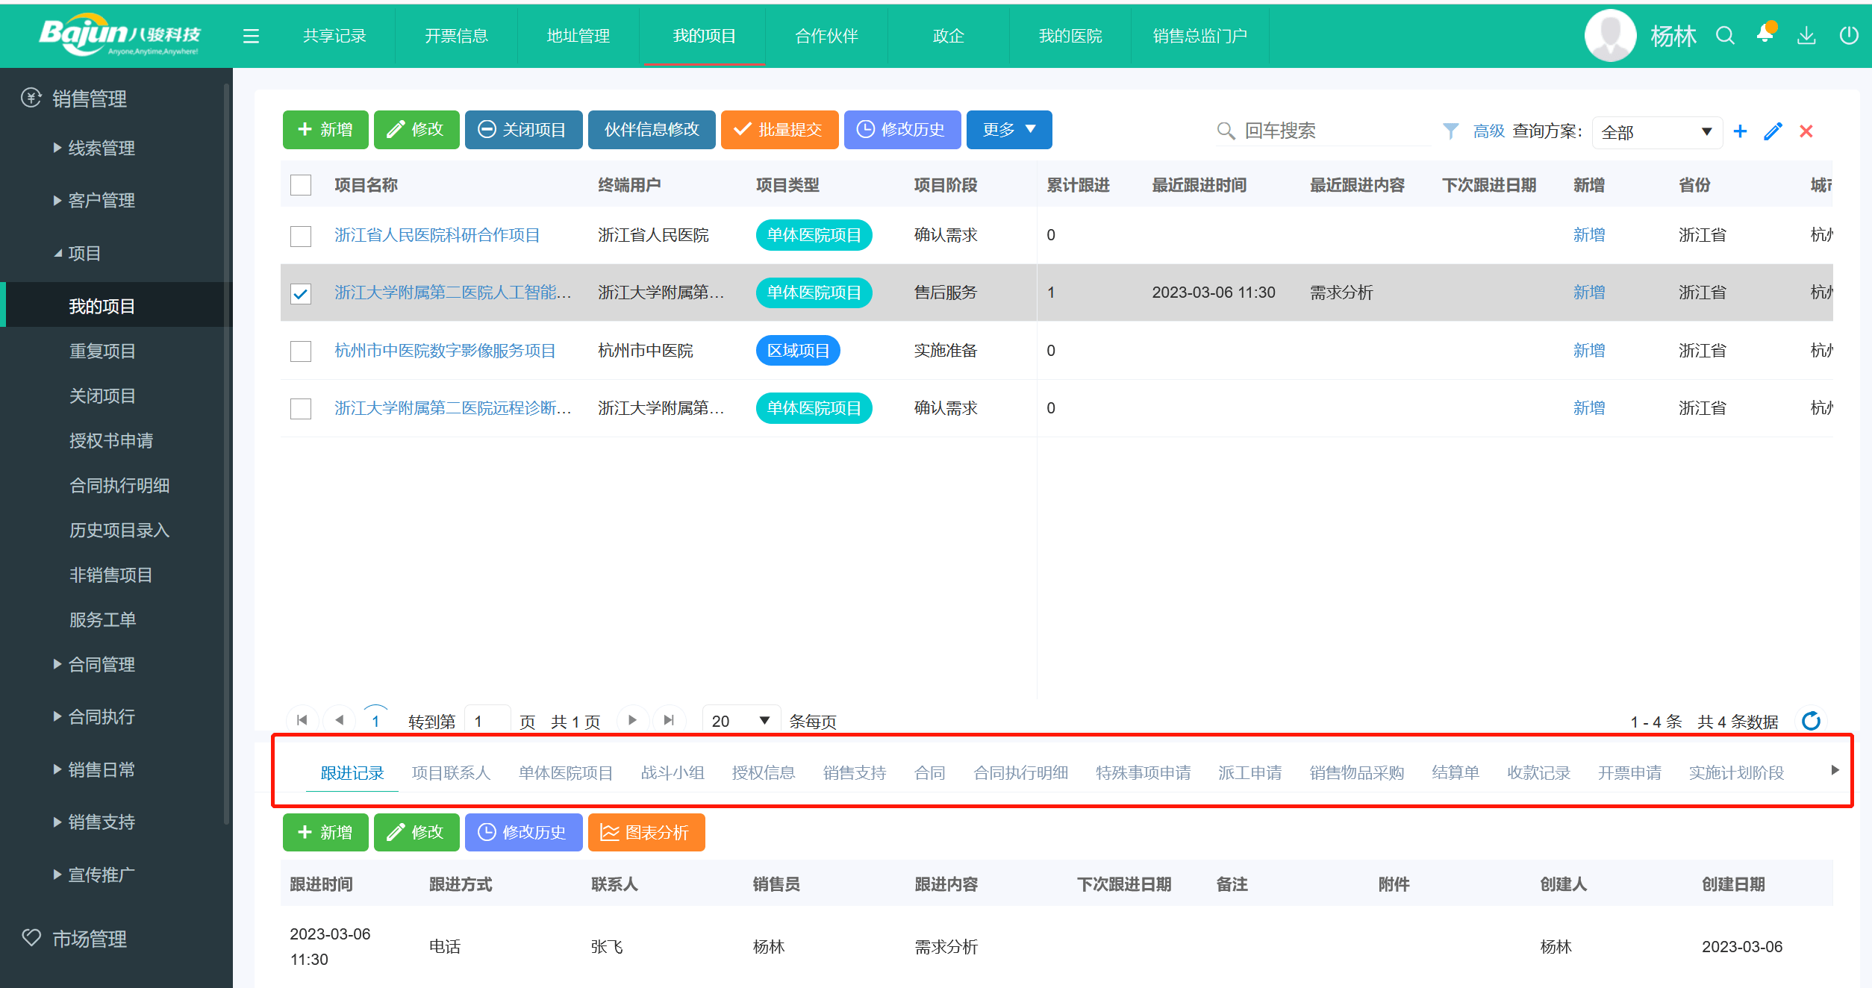Click 新增 link in 浙江省人民医院 row
Screen dimensions: 1872x988
pos(1588,235)
